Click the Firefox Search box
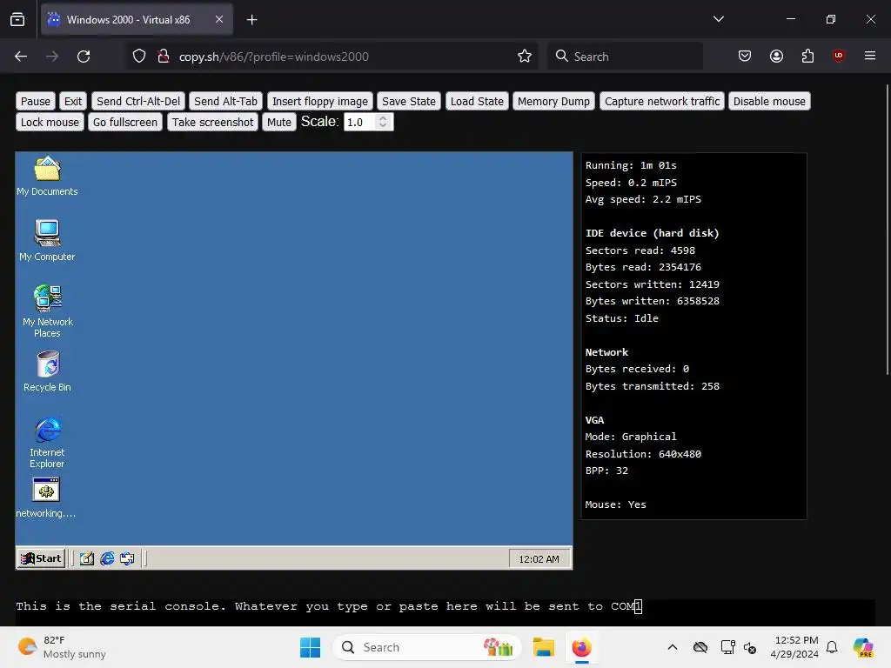Image resolution: width=891 pixels, height=668 pixels. 625,57
